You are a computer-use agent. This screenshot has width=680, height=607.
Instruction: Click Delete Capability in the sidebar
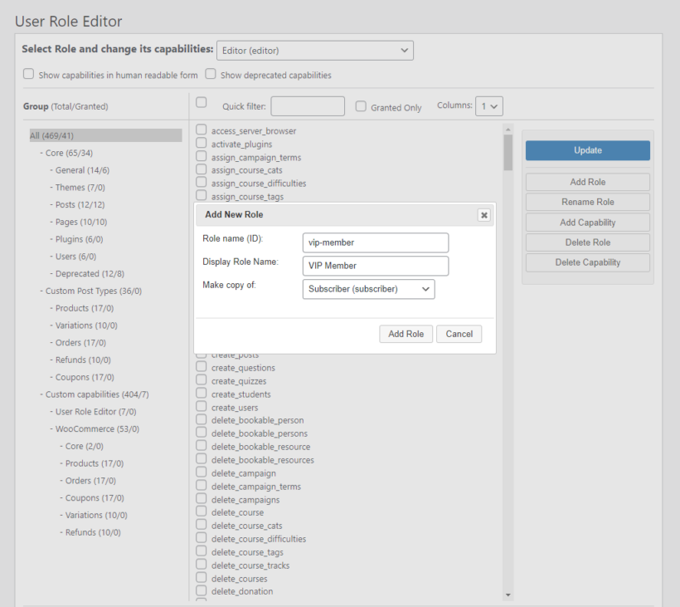pos(587,262)
